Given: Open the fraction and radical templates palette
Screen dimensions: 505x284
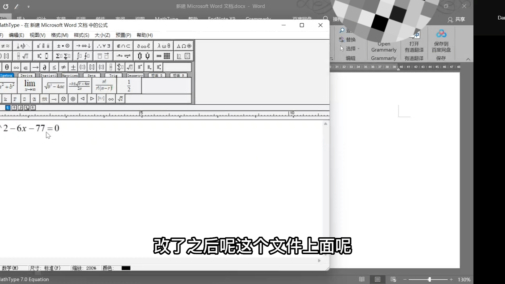Looking at the screenshot, I should coord(22,56).
